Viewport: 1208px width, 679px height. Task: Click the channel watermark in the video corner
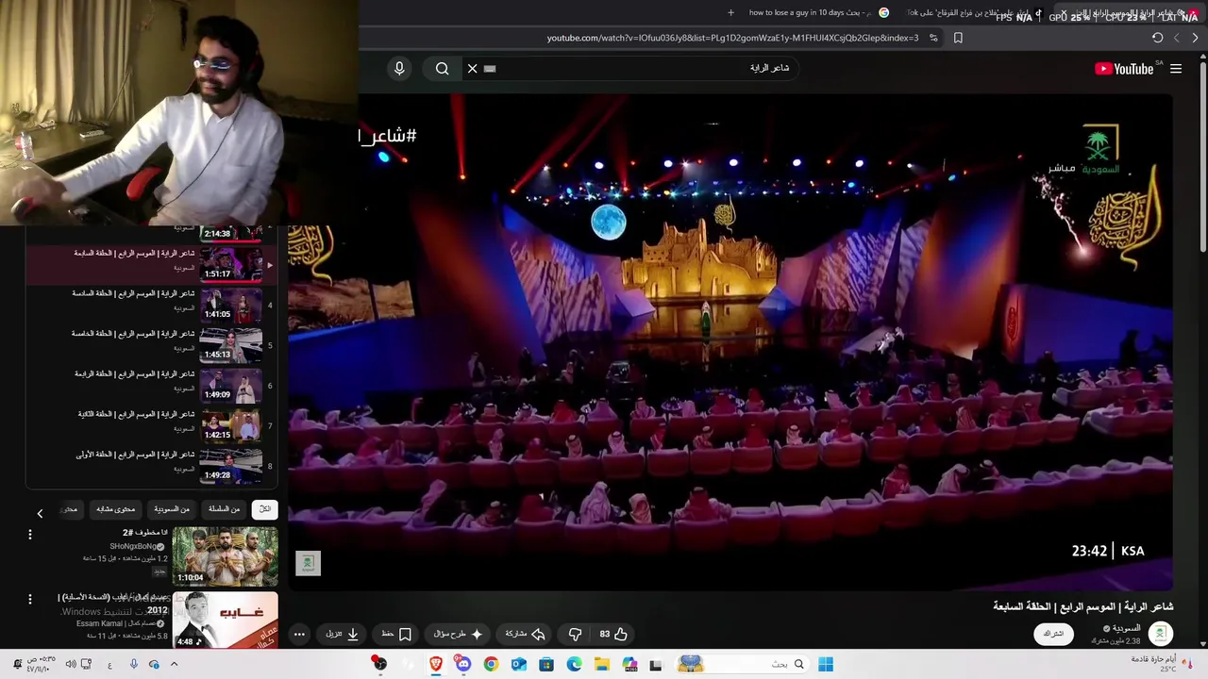click(308, 563)
